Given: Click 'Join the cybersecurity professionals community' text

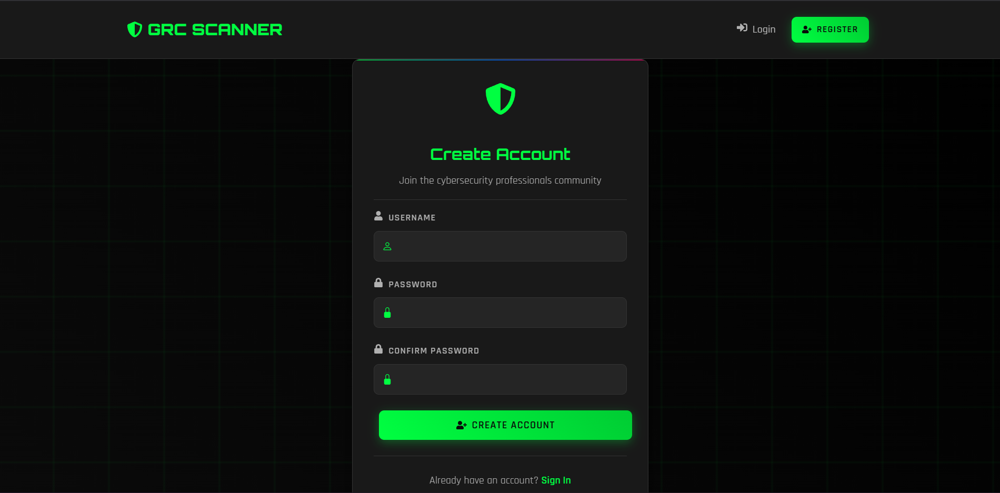Looking at the screenshot, I should pyautogui.click(x=500, y=180).
